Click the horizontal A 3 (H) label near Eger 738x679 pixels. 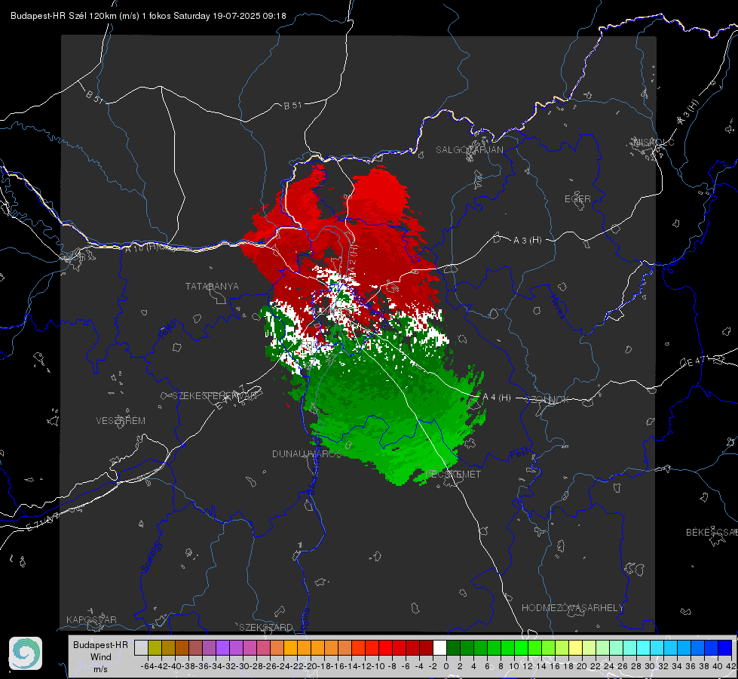tap(527, 241)
